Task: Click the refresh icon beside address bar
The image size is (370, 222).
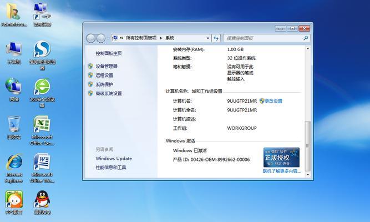Action: (x=216, y=38)
